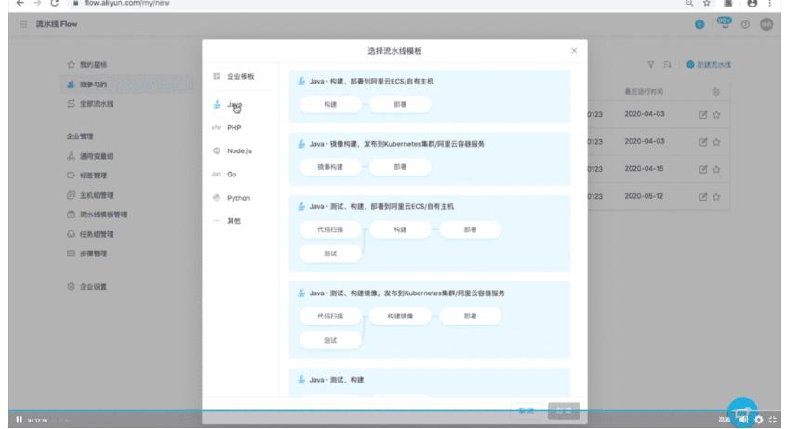
Task: Open 标签管理 in the sidebar
Action: tap(87, 175)
